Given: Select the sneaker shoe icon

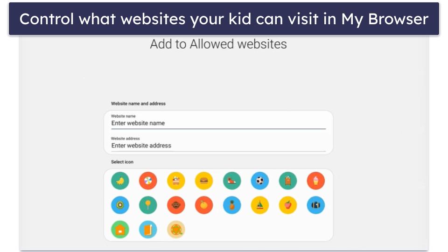Looking at the screenshot, I should point(232,181).
